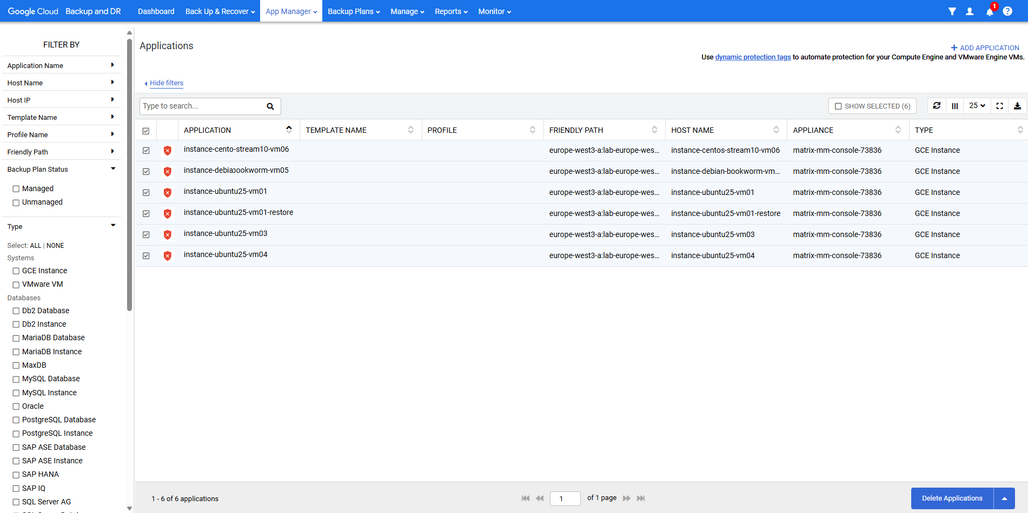This screenshot has width=1028, height=513.
Task: Enable the Managed backup status checkbox
Action: point(16,189)
